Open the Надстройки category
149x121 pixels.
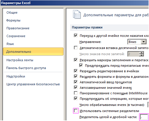click(16, 76)
